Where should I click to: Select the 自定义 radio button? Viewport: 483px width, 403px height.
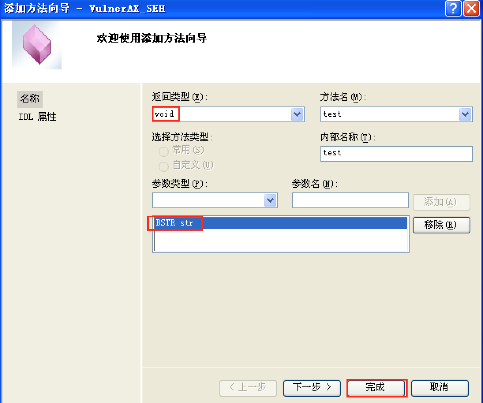coord(164,166)
